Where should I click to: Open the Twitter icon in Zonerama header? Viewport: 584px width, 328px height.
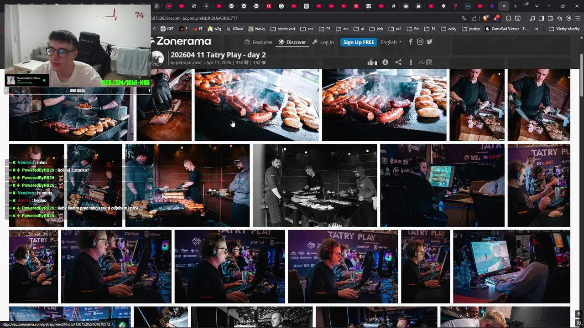point(430,42)
